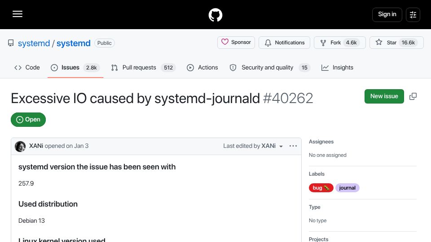Click the Assignees sidebar heading
The width and height of the screenshot is (431, 242).
pos(321,142)
